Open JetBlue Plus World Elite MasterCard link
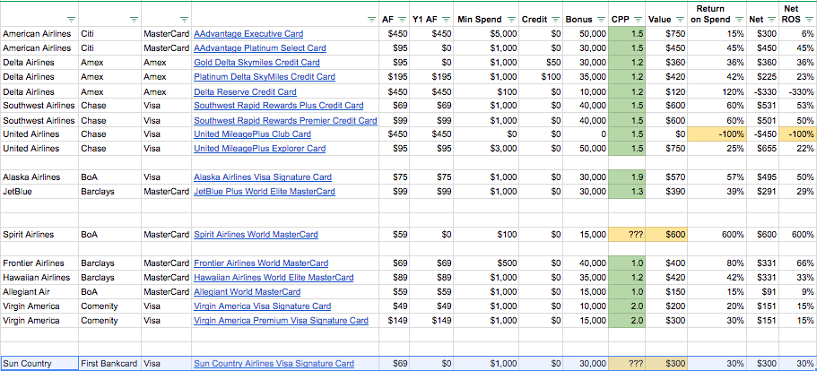 click(265, 192)
